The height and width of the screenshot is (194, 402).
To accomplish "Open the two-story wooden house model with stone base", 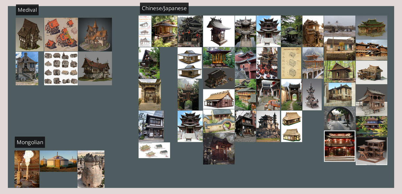I will [371, 100].
